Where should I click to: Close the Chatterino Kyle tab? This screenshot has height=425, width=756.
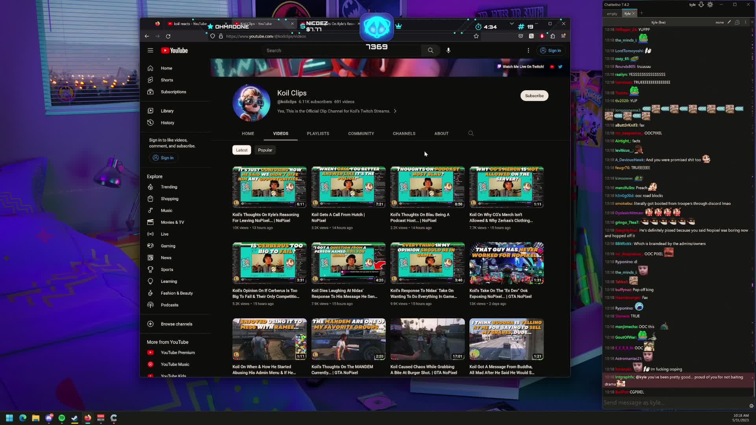coord(634,13)
